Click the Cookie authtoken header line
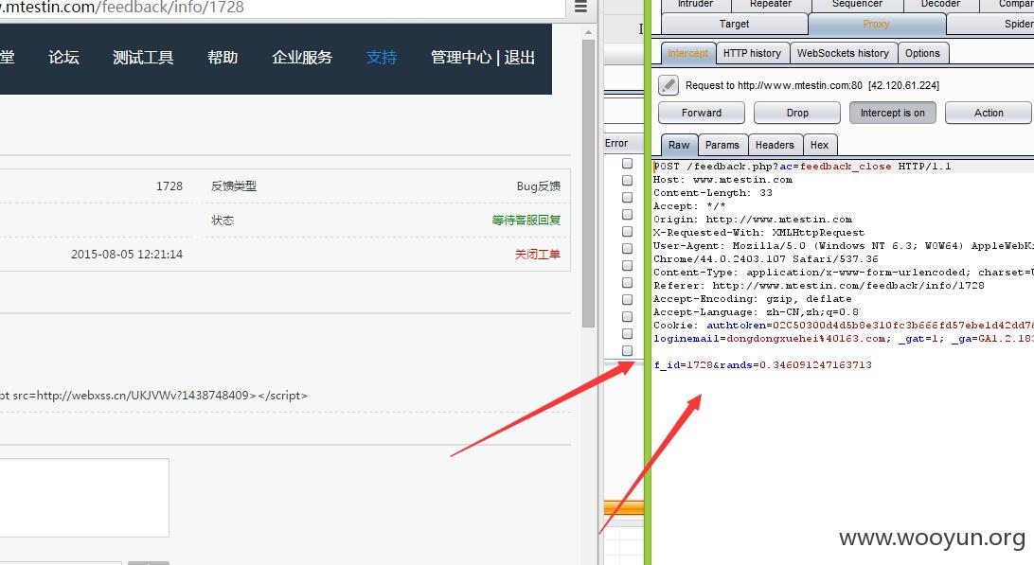Screen dimensions: 1034x565 844,325
